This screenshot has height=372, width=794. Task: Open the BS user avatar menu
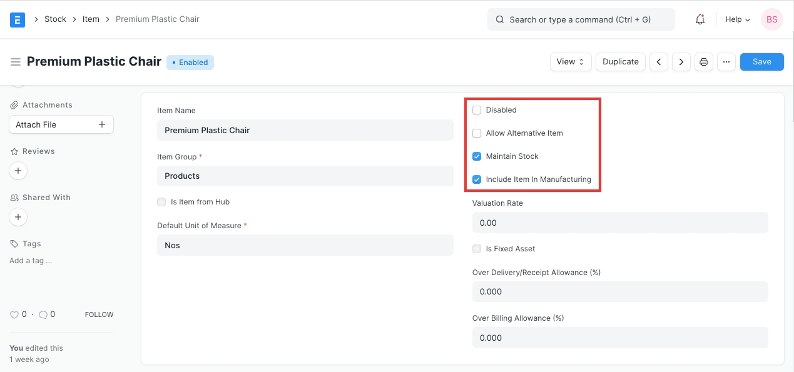771,19
